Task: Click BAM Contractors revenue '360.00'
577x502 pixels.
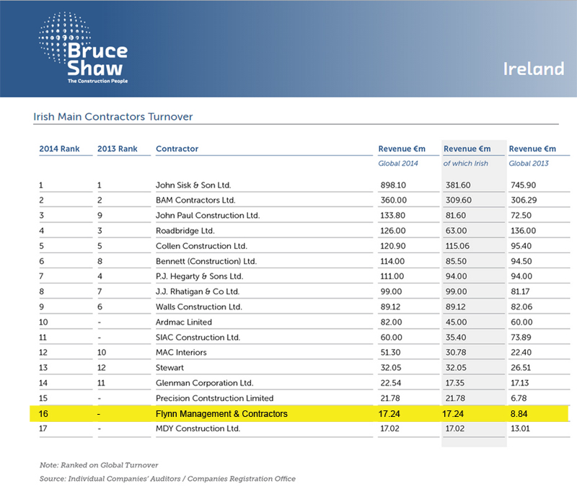Action: pyautogui.click(x=393, y=201)
